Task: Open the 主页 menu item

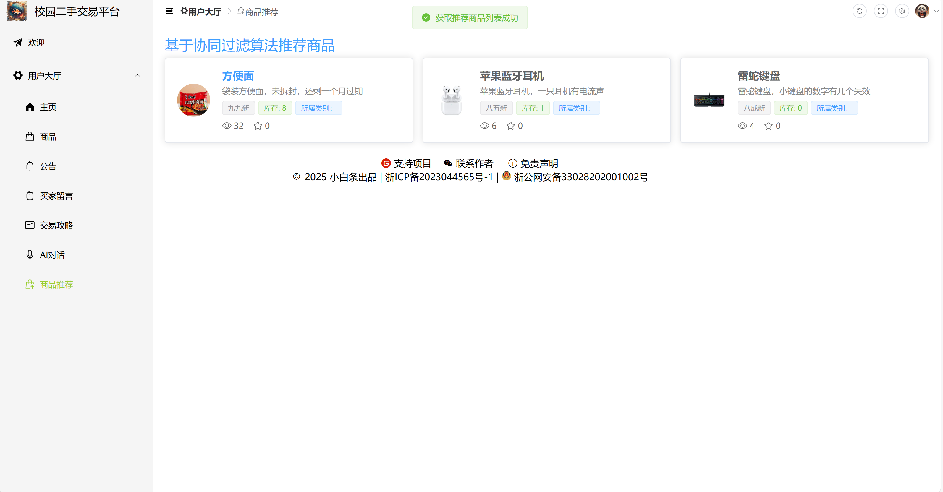Action: [x=48, y=107]
